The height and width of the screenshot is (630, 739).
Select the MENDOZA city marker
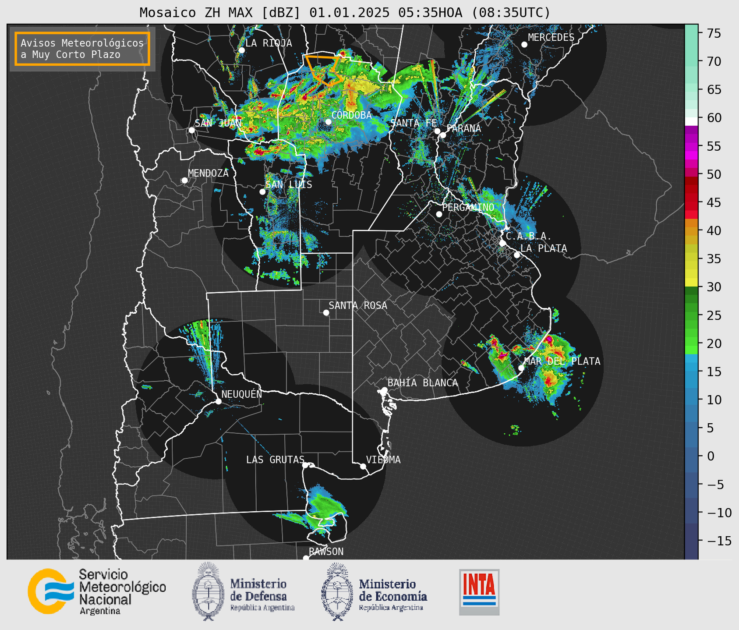coord(184,181)
